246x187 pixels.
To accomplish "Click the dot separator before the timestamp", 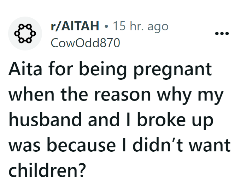I will 107,26.
